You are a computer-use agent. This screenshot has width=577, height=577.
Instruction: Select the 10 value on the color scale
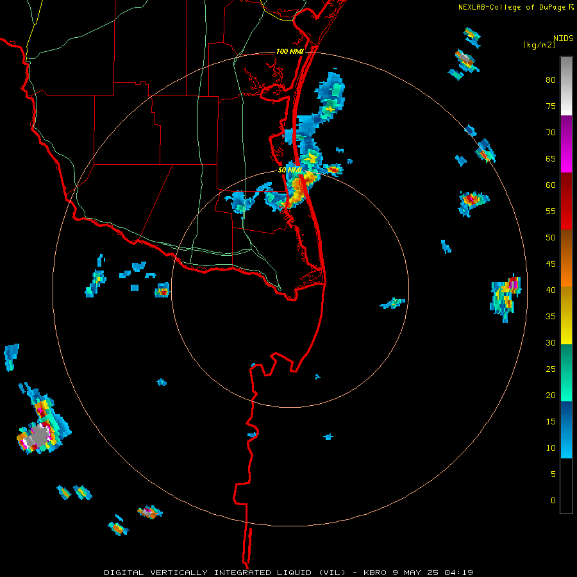[x=551, y=448]
